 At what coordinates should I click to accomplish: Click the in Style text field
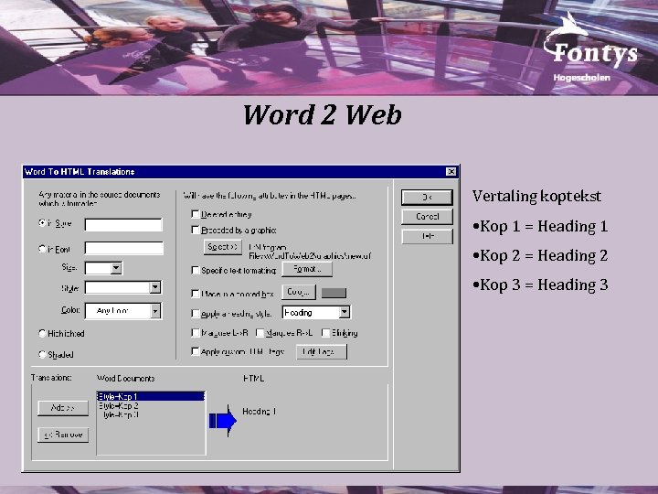(x=123, y=224)
